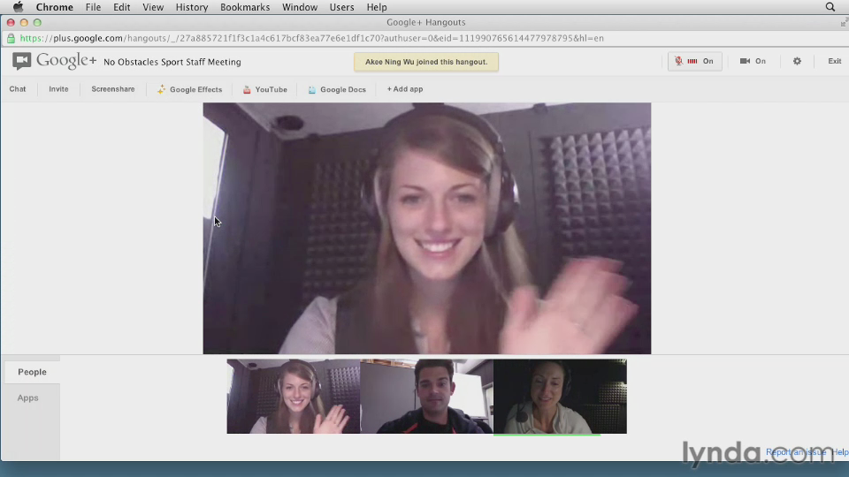Switch to the People tab
The image size is (849, 477).
tap(32, 372)
